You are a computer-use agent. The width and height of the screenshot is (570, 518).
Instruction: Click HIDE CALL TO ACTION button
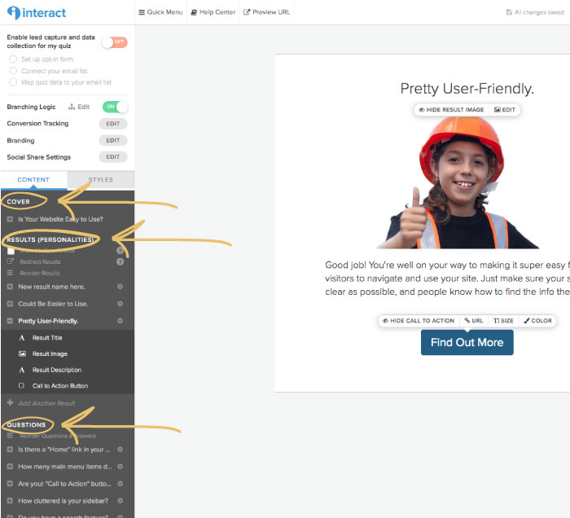click(419, 321)
